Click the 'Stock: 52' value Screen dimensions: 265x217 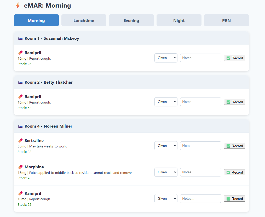click(25, 108)
